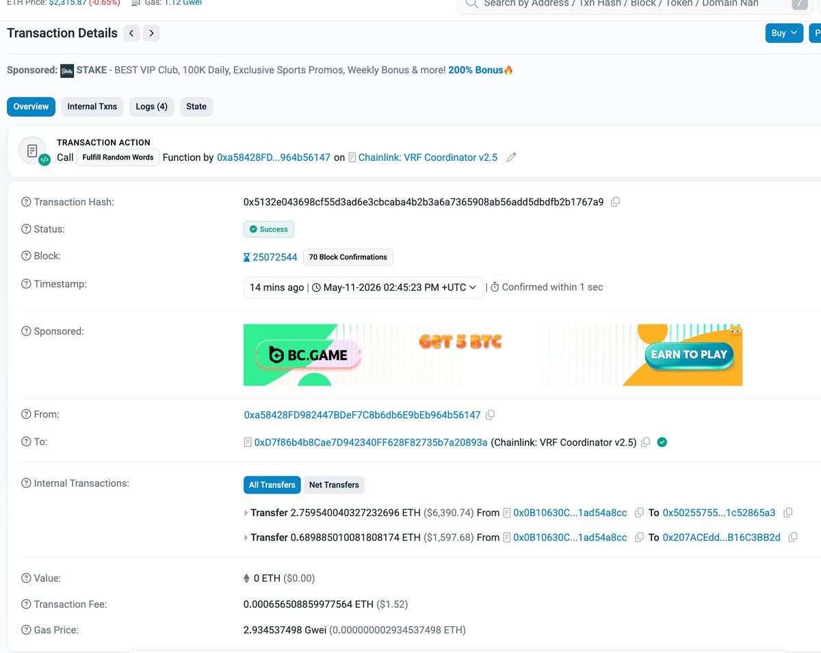Click caller 0xa58428FD...964b56147 in Transaction Action
Viewport: 821px width, 653px height.
(x=274, y=157)
